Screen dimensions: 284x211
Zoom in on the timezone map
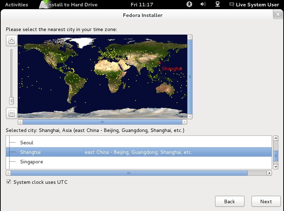tap(11, 40)
